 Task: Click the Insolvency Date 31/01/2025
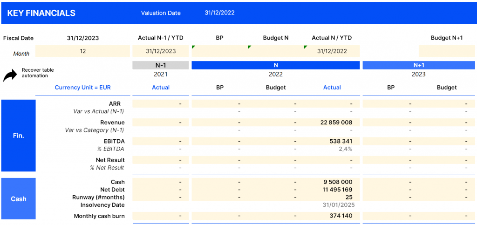click(x=338, y=205)
